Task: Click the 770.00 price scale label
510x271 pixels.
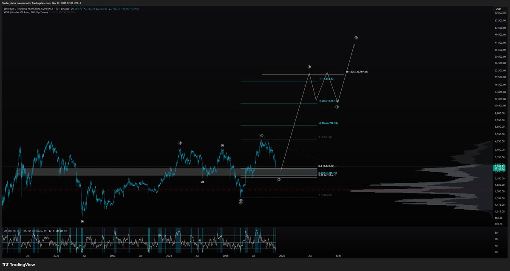Action: click(499, 224)
